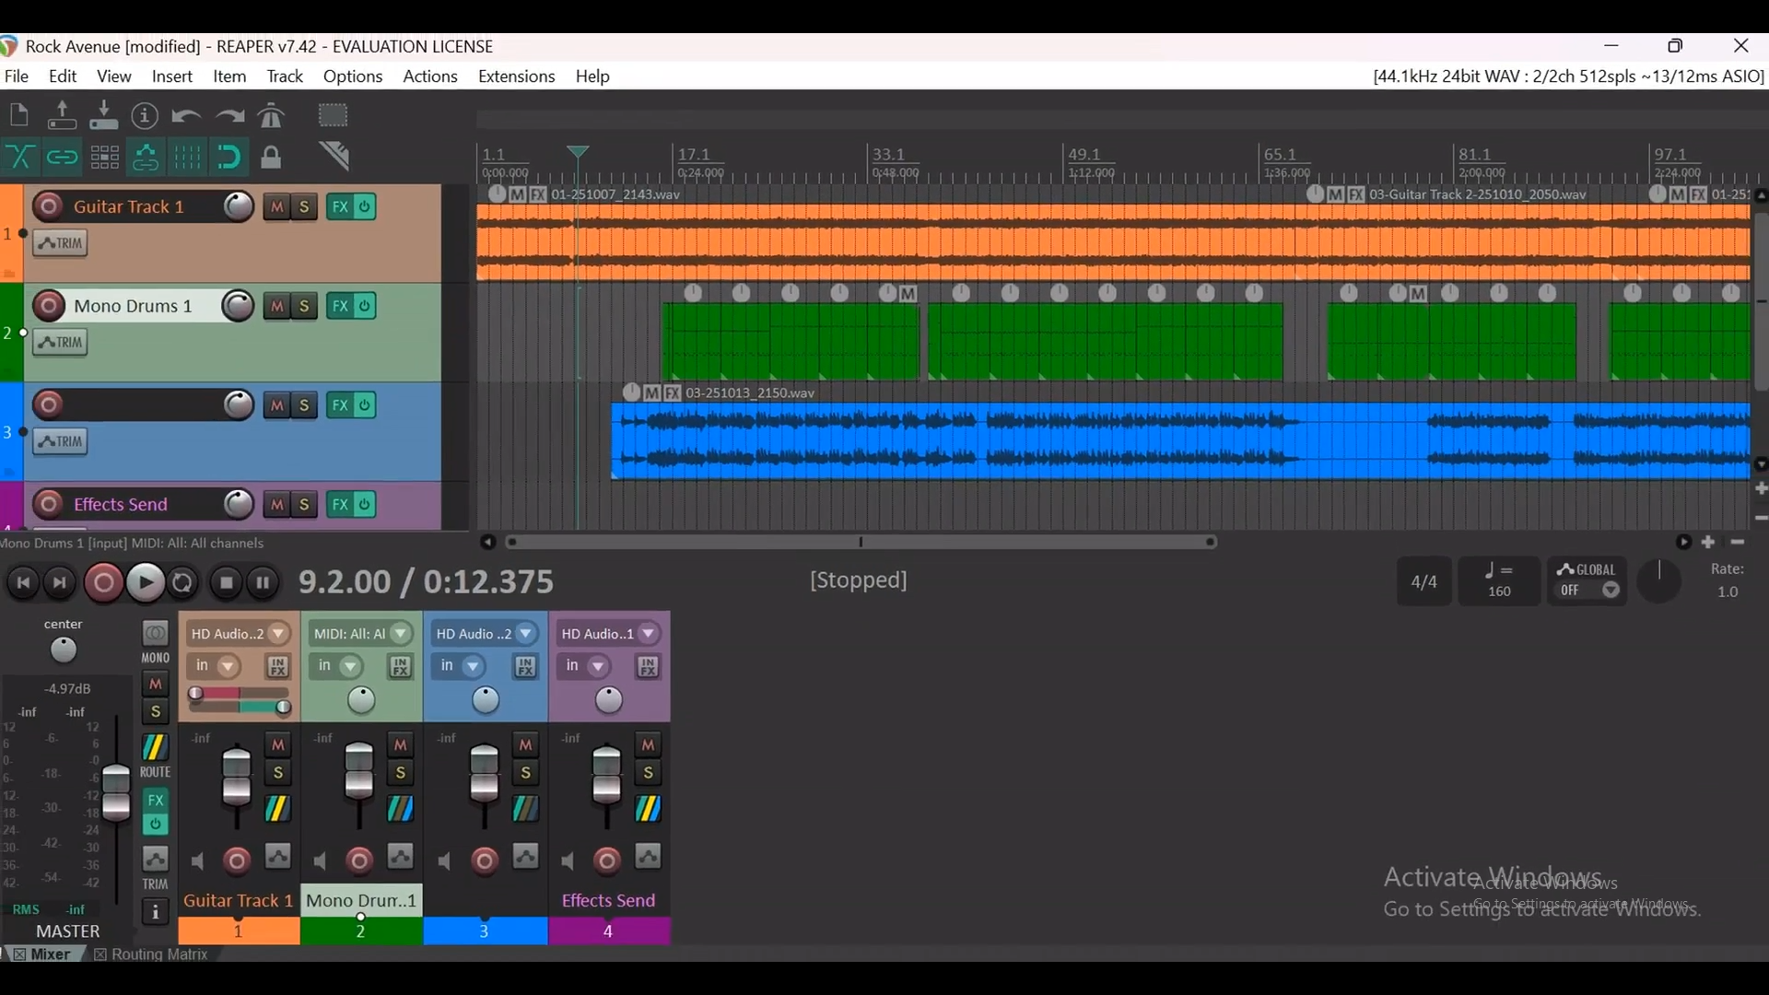Screen dimensions: 1769x995
Task: Toggle snap lock icon in toolbar
Action: tap(271, 158)
